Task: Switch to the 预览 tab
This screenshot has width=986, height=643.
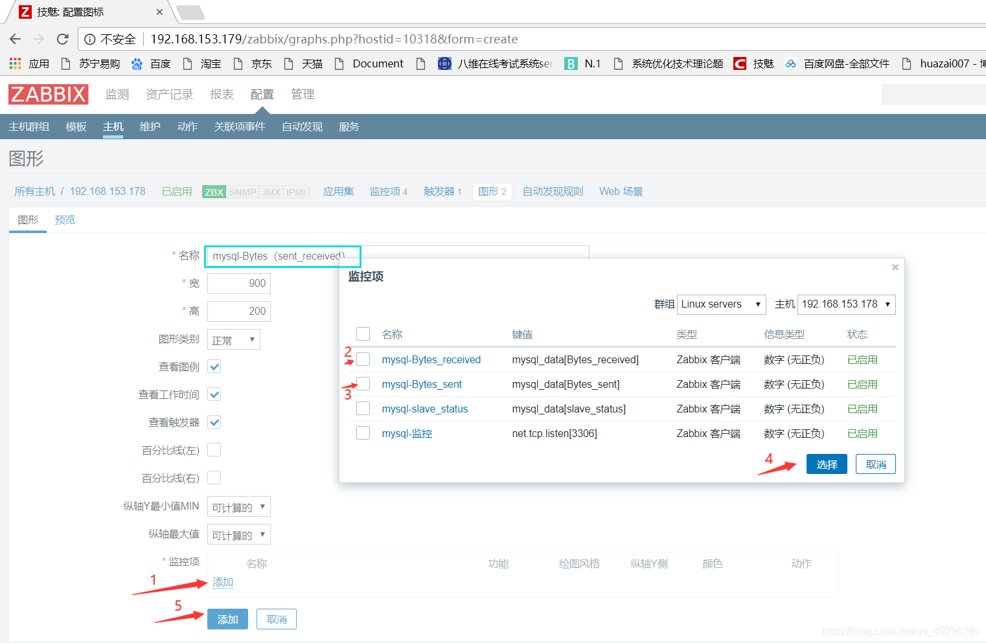Action: (65, 220)
